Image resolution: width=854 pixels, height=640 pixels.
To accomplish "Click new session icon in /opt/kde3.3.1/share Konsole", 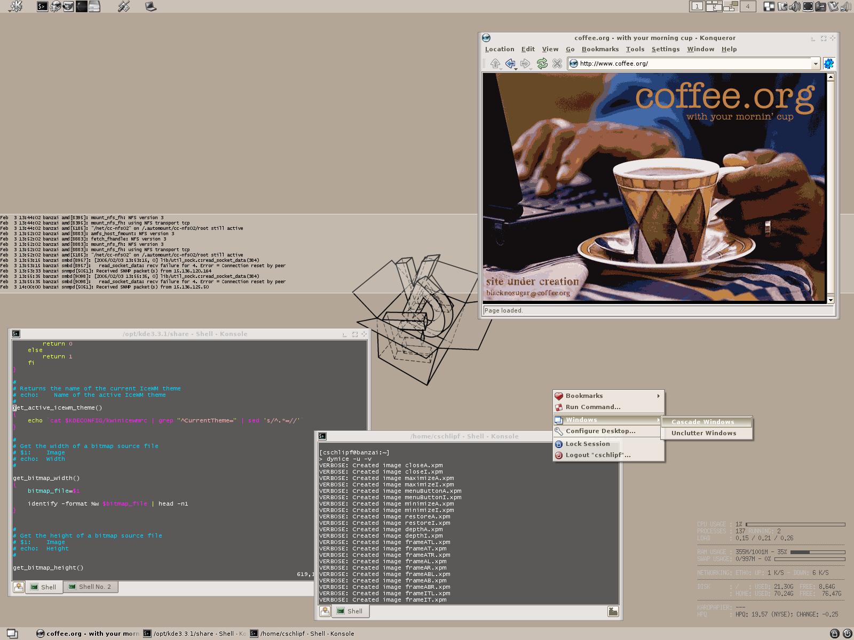I will [19, 587].
